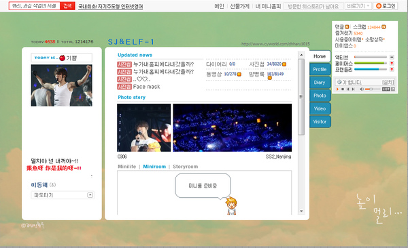Skip to next track in music player
The image size is (408, 248).
pos(353,89)
